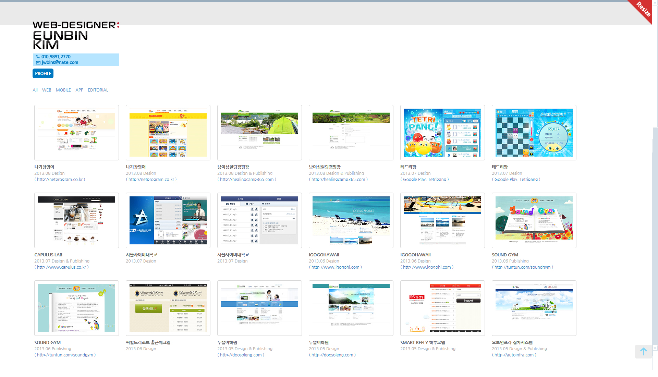Open the IGOGOHAWAII Ocean Sports thumbnail
658x377 pixels.
pyautogui.click(x=351, y=220)
